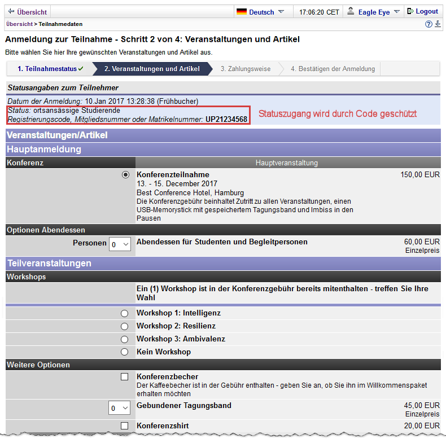The image size is (446, 443).
Task: Click registration code UP21234568
Action: [x=226, y=119]
